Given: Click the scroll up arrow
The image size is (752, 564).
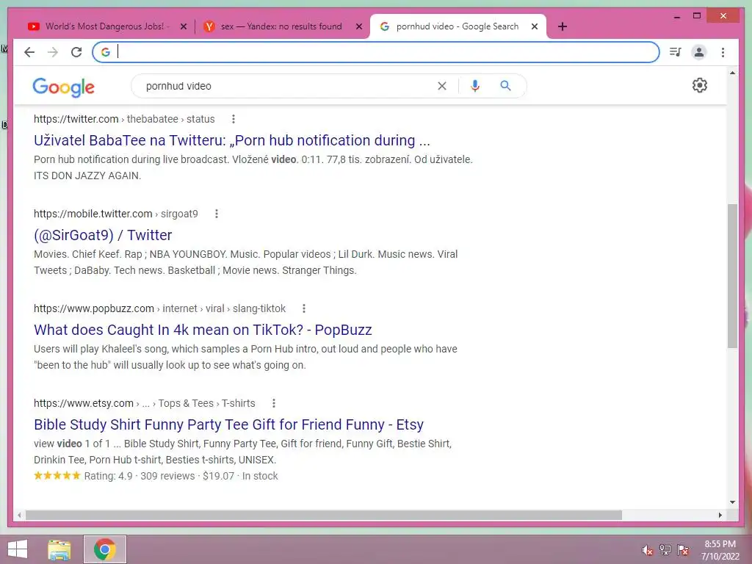Looking at the screenshot, I should click(x=732, y=73).
